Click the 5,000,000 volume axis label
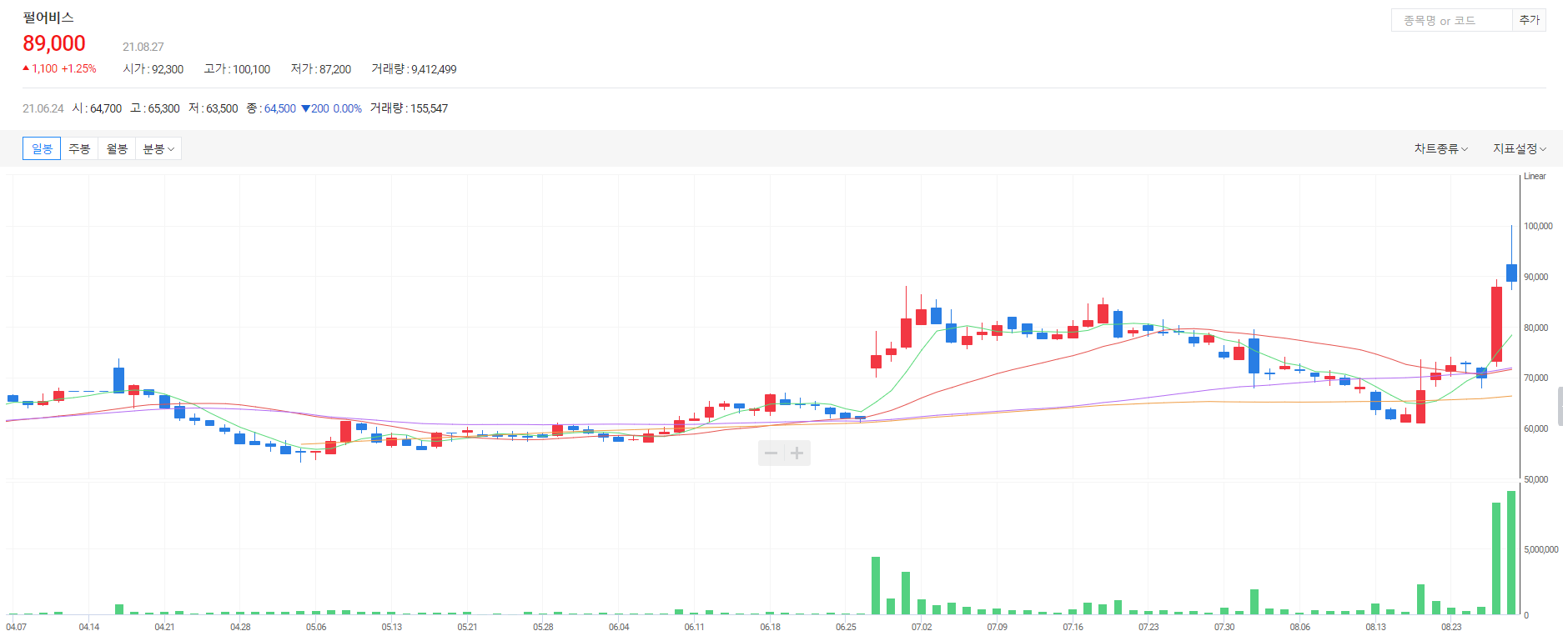The height and width of the screenshot is (641, 1563). (1540, 549)
